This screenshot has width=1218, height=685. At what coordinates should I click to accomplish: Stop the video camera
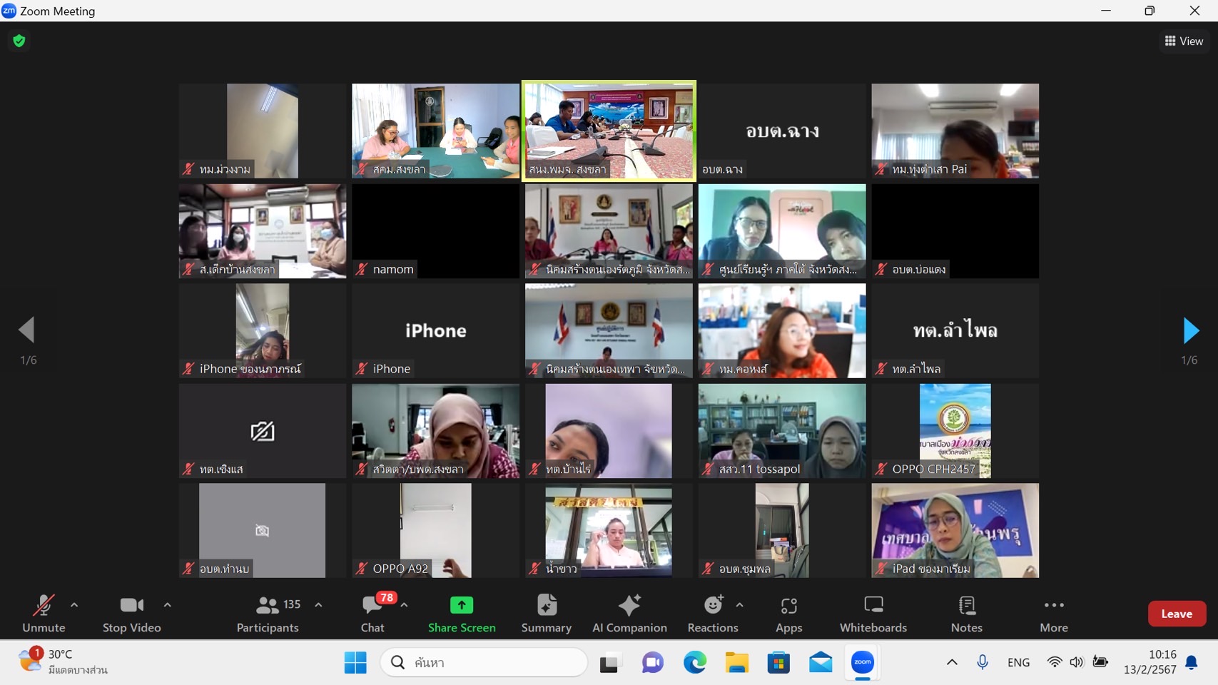pyautogui.click(x=132, y=614)
